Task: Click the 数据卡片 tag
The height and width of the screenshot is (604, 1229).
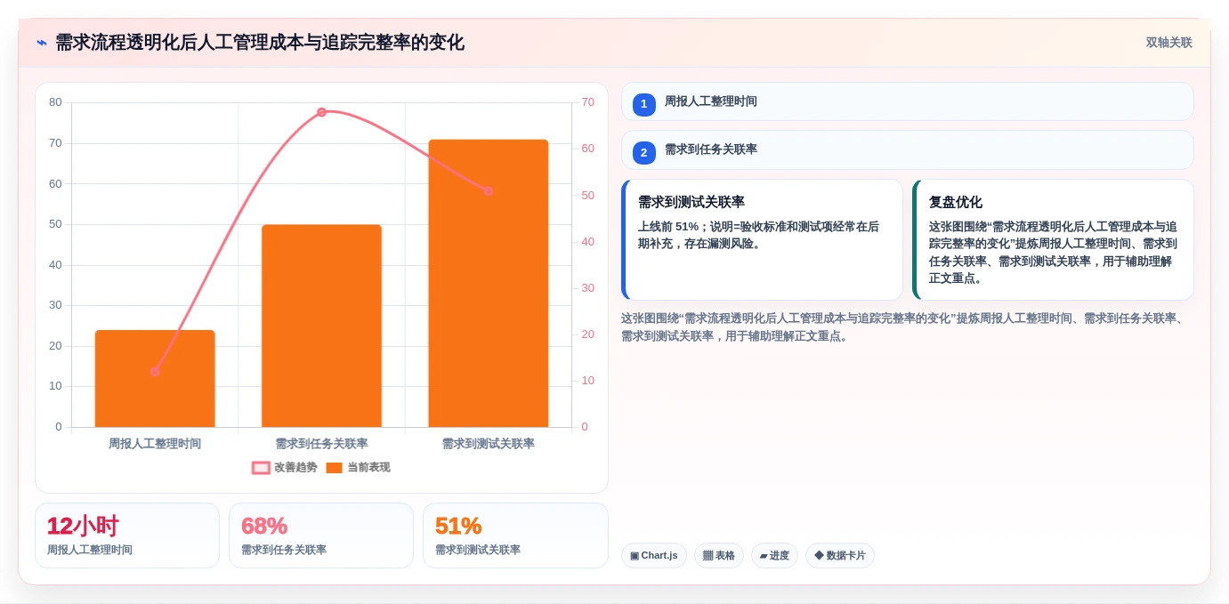Action: pos(840,555)
